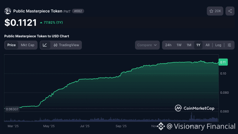Click the 0.080 y-axis label
Image resolution: width=238 pixels, height=134 pixels.
224,93
